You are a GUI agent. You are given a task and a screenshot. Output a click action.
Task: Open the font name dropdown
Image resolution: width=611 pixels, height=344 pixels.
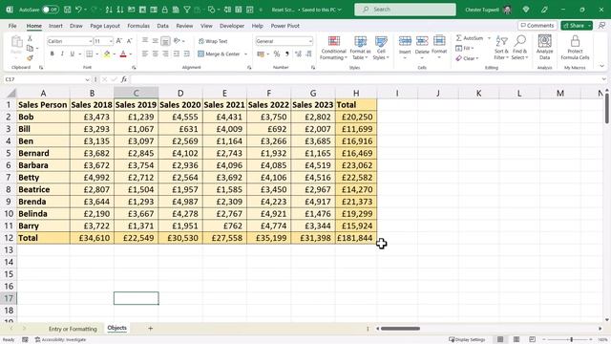coord(91,41)
